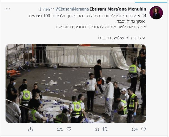Image resolution: width=169 pixels, height=137 pixels.
Task: Open the @IbtisamMaraana handle link
Action: pyautogui.click(x=72, y=9)
